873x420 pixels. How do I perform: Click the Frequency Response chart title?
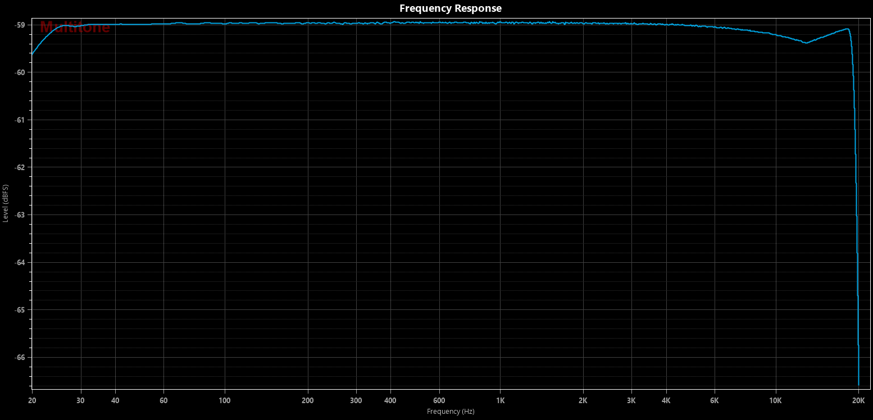pyautogui.click(x=450, y=8)
